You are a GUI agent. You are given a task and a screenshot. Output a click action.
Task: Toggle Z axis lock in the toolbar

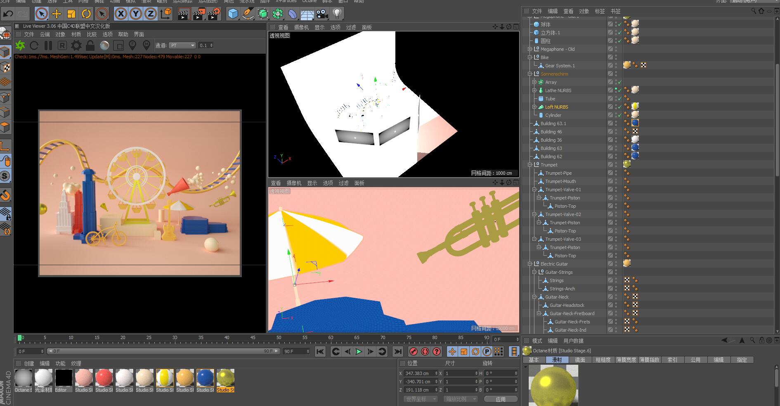click(150, 14)
